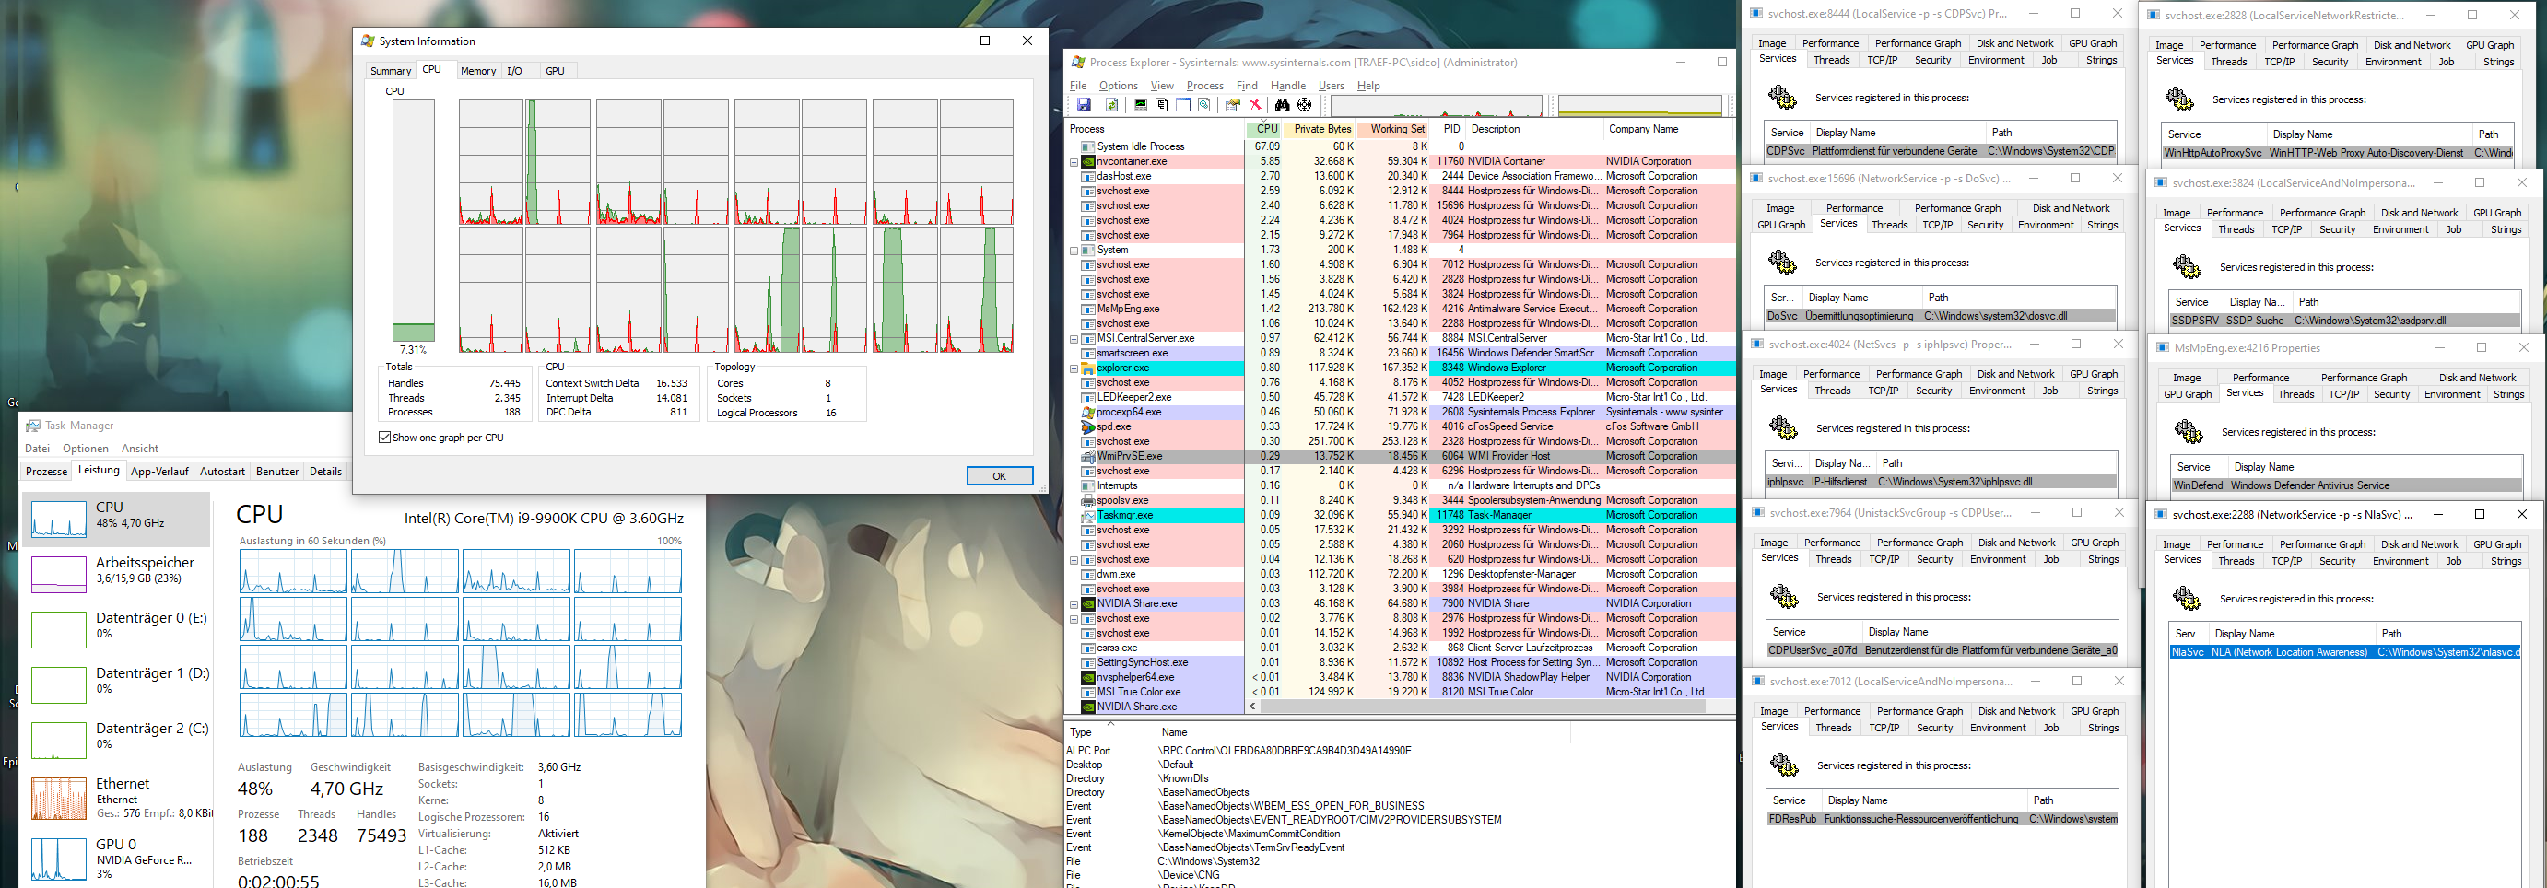Click spoolsv.exe printer icon
The height and width of the screenshot is (888, 2547).
1087,500
